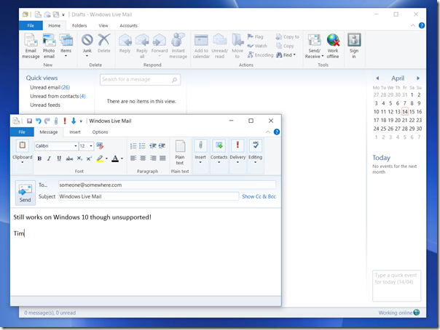Toggle subscript formatting

[79, 158]
